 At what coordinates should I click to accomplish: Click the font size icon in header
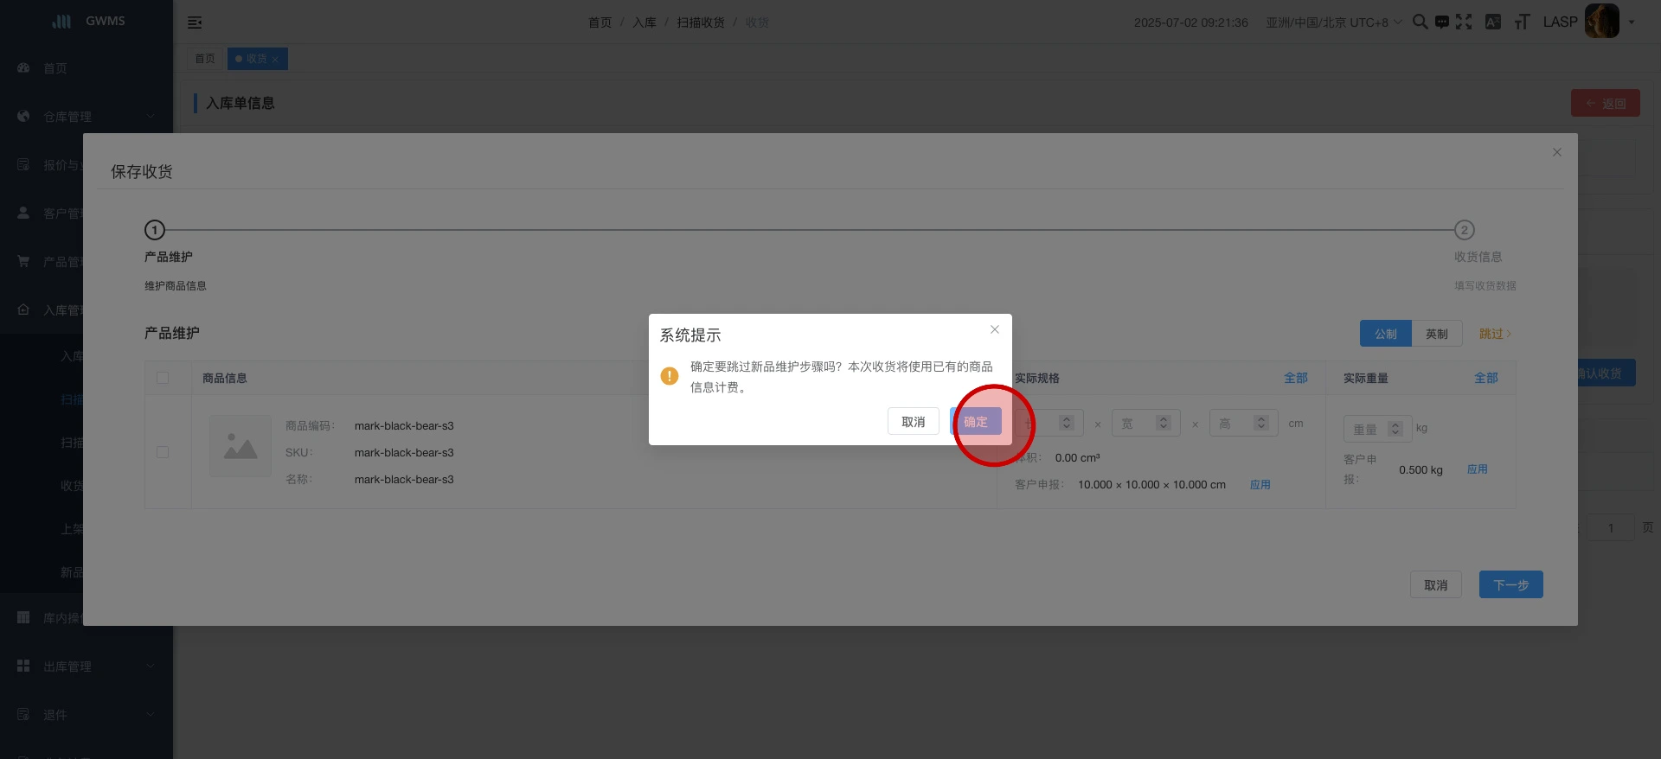tap(1522, 22)
